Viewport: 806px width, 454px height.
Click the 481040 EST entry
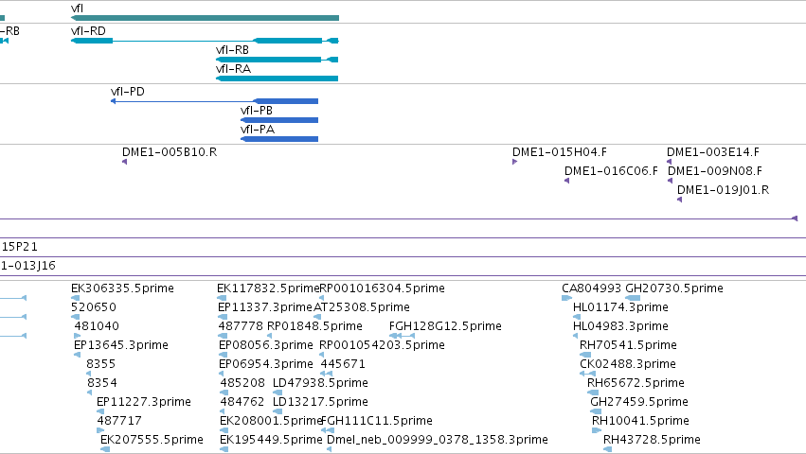click(x=97, y=326)
